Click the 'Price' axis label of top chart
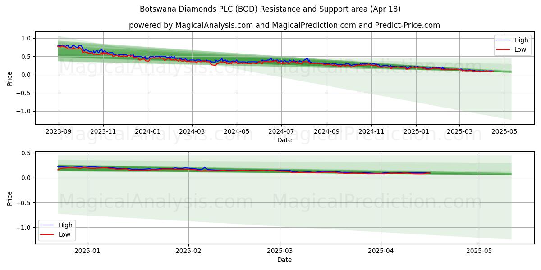The width and height of the screenshot is (541, 270). [x=10, y=78]
